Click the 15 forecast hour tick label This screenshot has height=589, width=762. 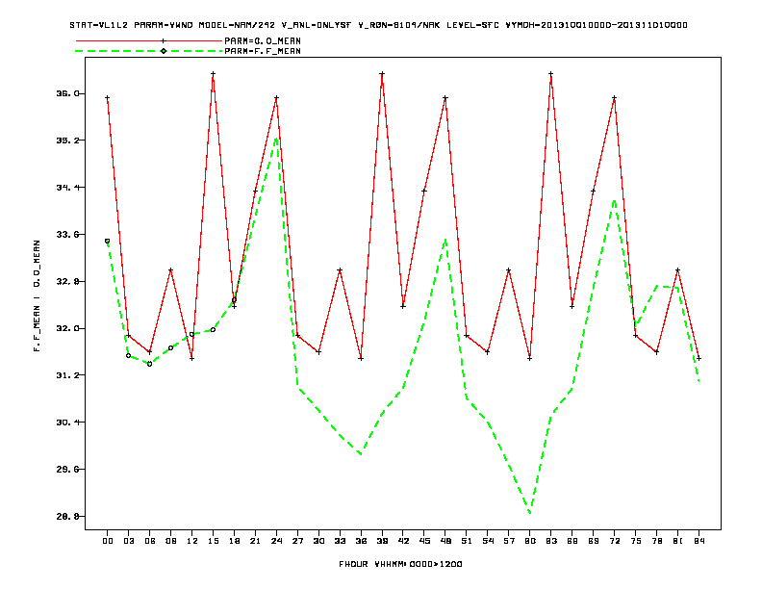tap(214, 541)
